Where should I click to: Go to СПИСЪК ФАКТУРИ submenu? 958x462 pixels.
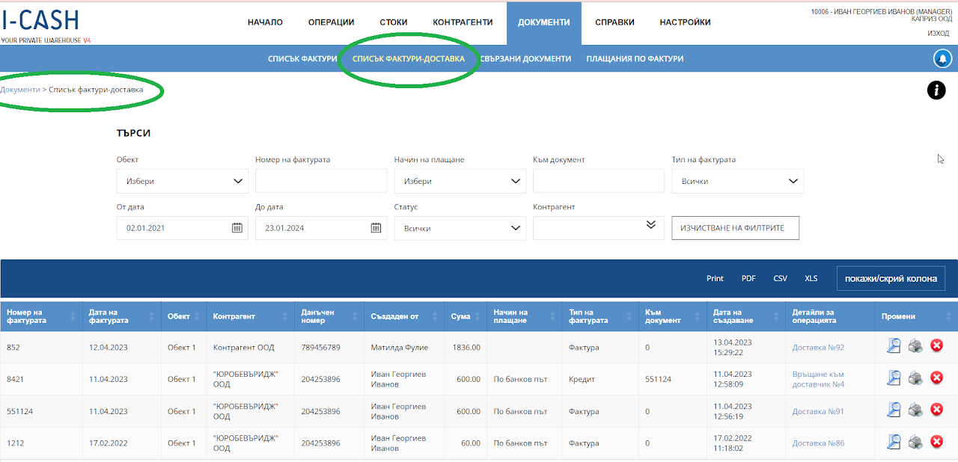coord(302,58)
